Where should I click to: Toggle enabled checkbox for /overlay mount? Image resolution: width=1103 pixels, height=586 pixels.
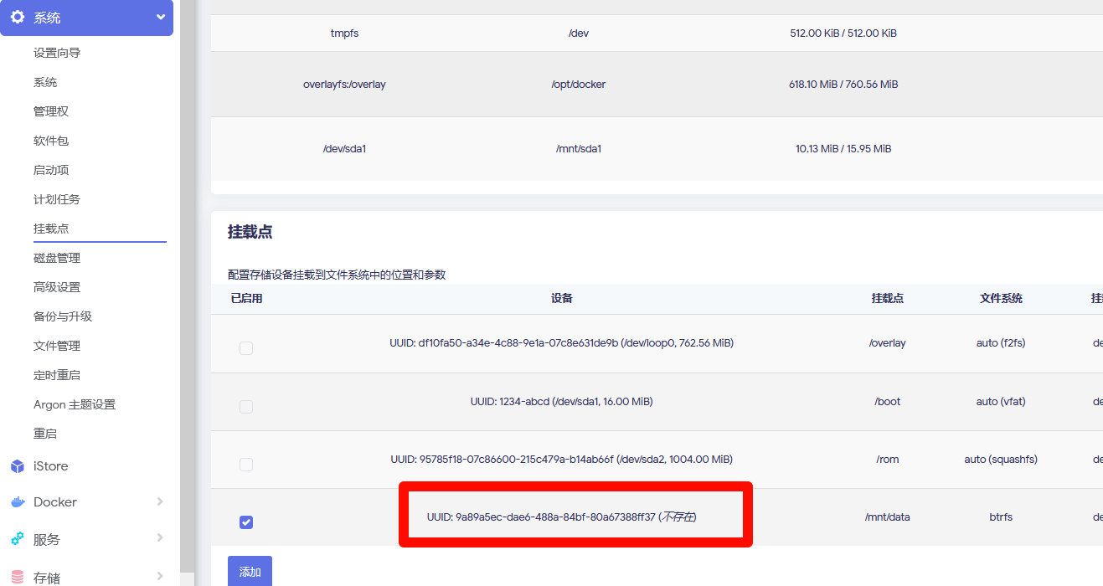click(246, 347)
